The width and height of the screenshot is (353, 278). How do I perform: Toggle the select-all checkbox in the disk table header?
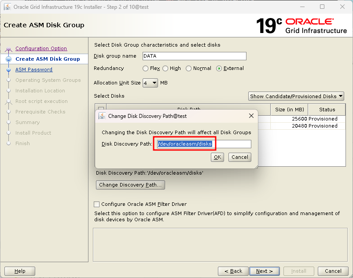(101, 108)
